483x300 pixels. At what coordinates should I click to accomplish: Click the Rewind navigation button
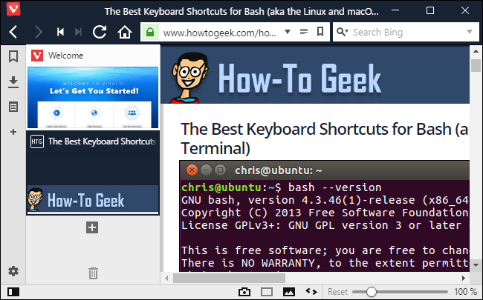60,32
